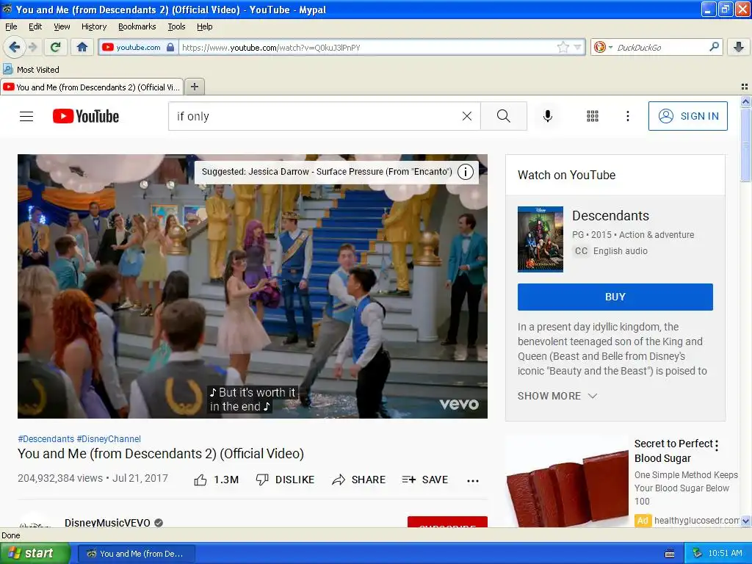This screenshot has height=564, width=752.
Task: Open the Help menu
Action: click(x=204, y=26)
